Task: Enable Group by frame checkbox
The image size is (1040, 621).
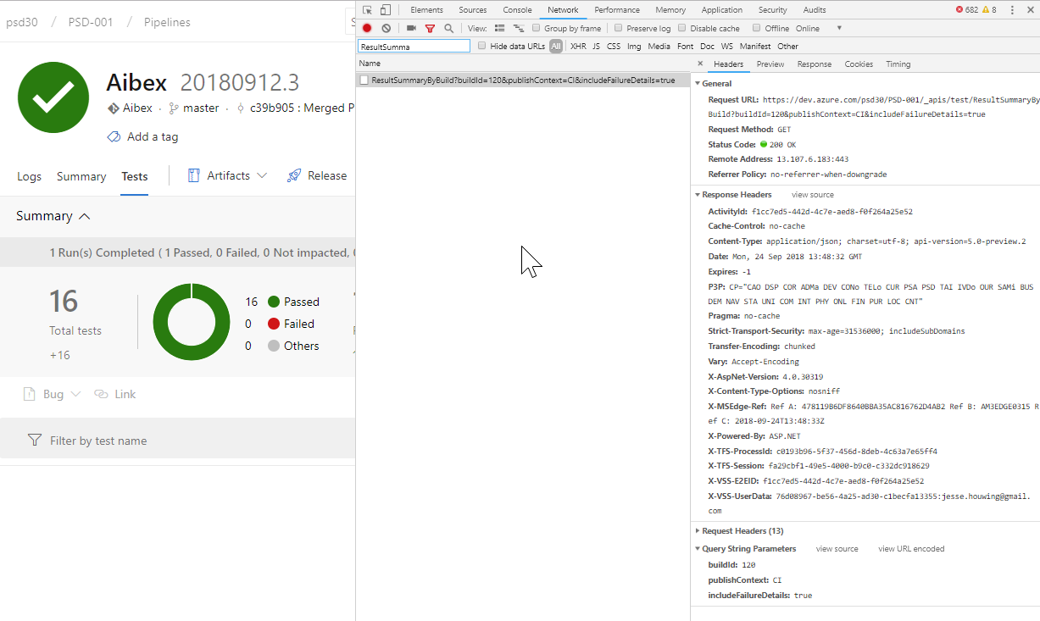Action: [537, 28]
